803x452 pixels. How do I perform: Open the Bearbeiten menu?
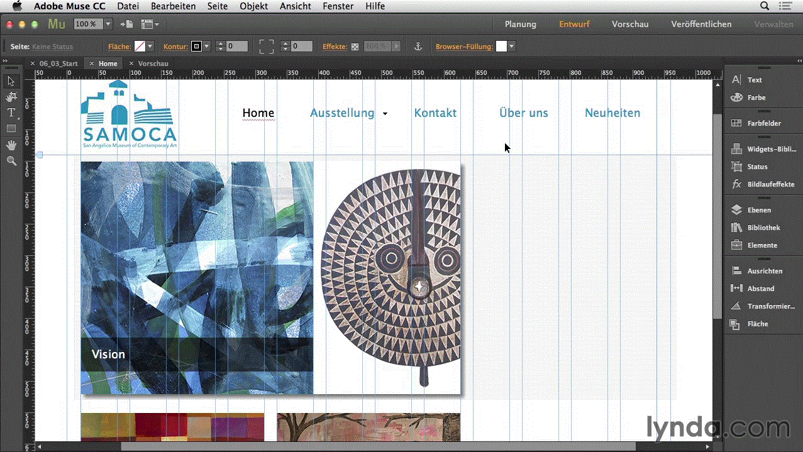pos(174,6)
